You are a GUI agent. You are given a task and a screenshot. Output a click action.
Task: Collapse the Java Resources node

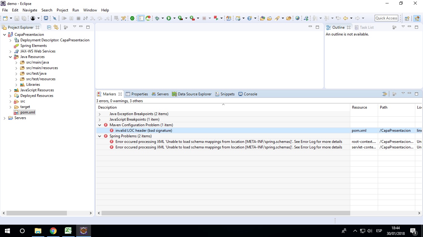click(10, 57)
